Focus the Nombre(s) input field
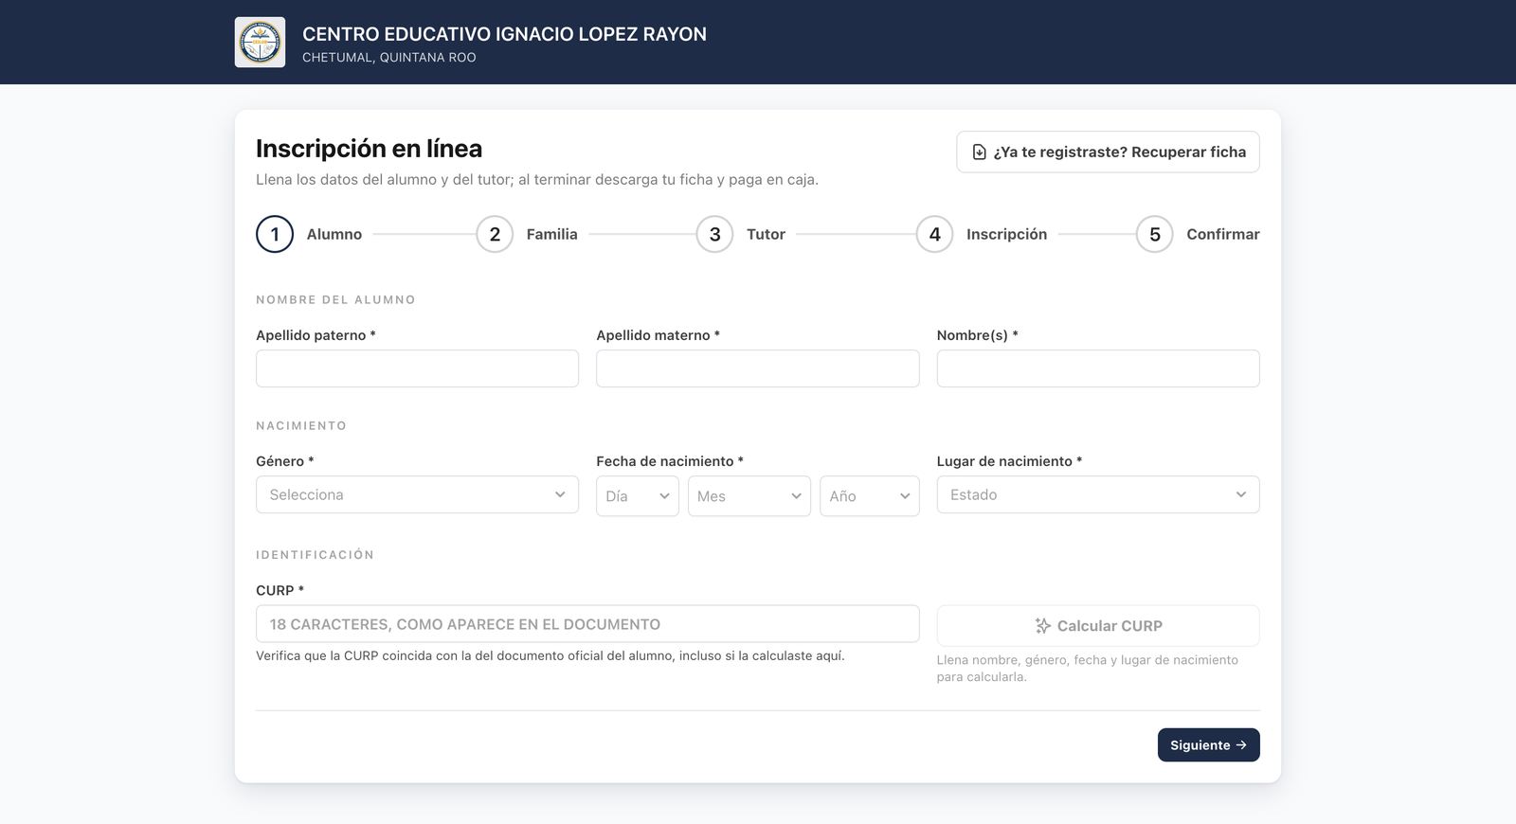Viewport: 1516px width, 824px height. [1098, 368]
